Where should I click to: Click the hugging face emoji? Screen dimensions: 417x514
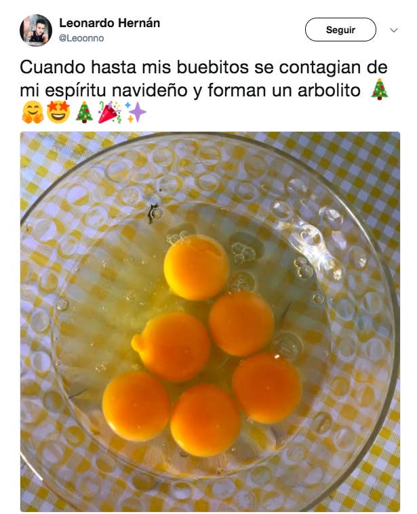(33, 112)
